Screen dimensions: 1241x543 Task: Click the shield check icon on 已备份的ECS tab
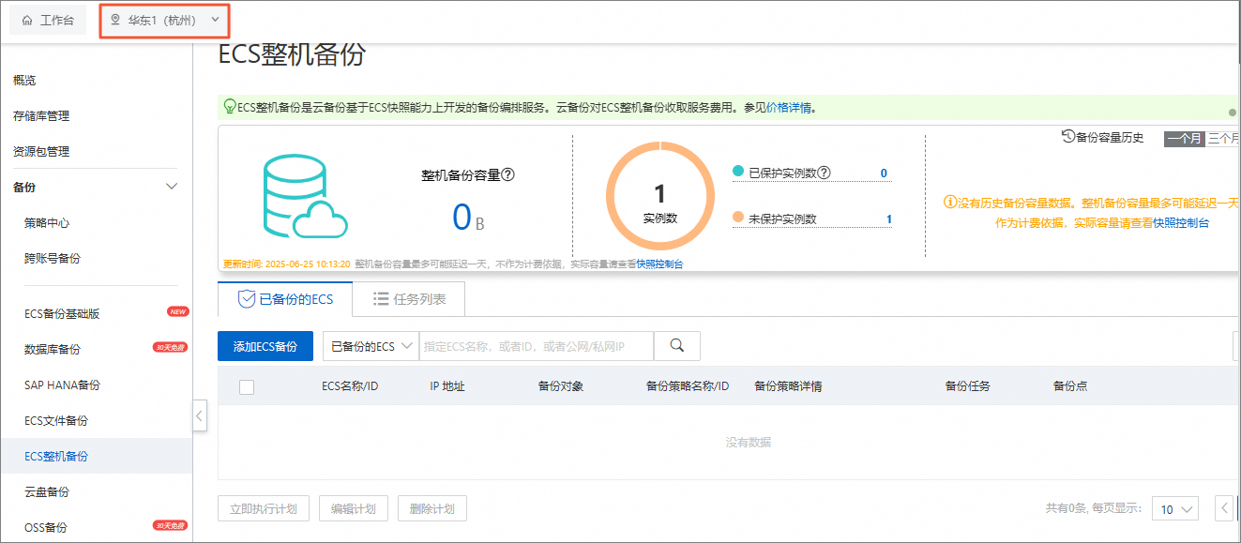[247, 299]
